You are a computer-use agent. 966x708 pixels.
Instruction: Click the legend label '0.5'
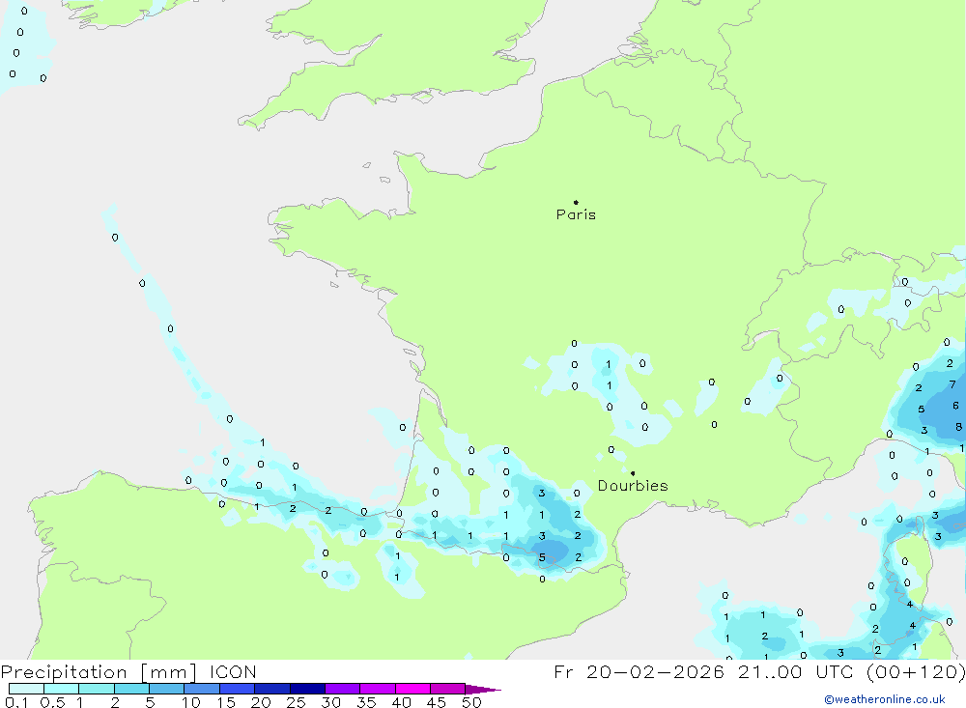[x=52, y=702]
